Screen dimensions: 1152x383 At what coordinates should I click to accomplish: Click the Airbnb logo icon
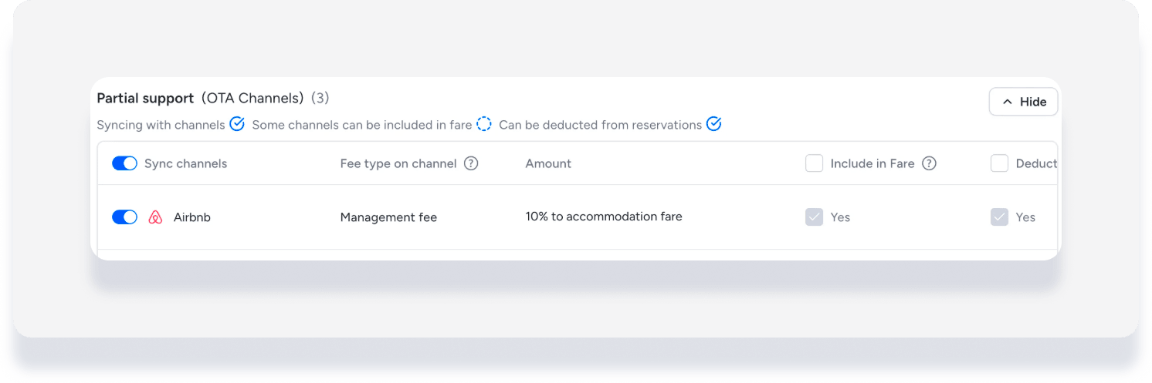155,217
